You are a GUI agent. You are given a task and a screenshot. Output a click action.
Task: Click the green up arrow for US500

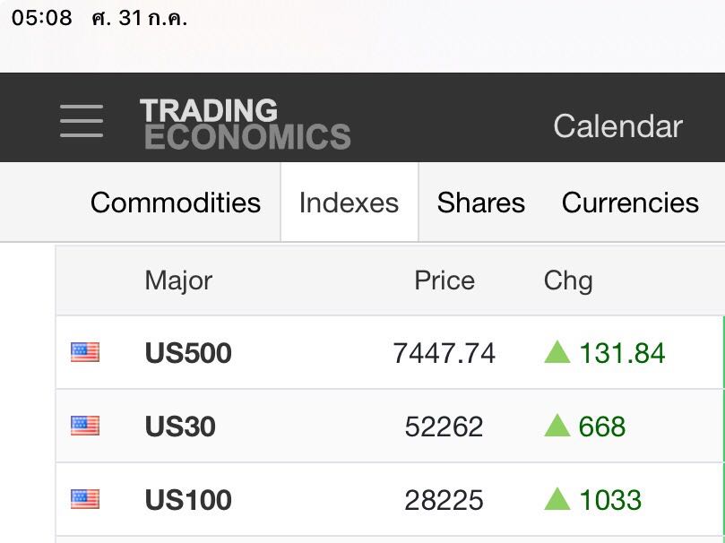557,351
